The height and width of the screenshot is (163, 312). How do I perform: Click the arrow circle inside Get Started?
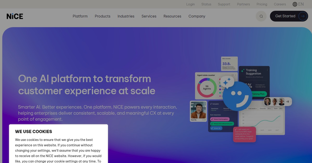302,16
